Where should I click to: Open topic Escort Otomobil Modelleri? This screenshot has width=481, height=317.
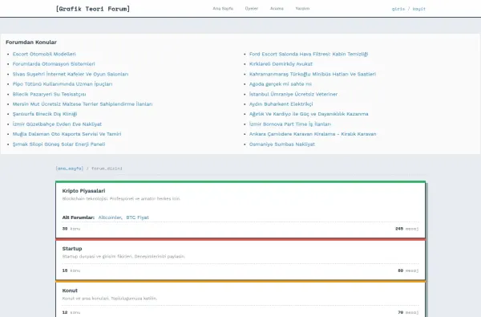coord(44,54)
